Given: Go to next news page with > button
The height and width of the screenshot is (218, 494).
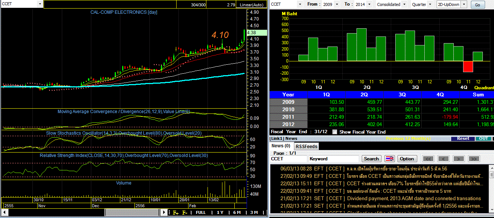Looking at the screenshot, I should 458,159.
